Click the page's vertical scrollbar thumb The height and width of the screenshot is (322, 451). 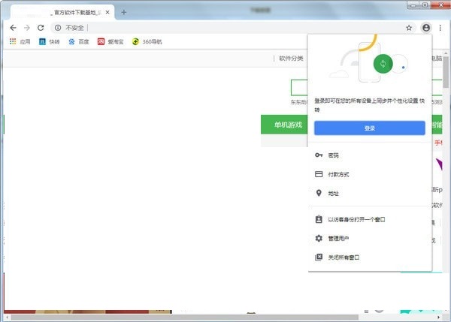coord(446,72)
